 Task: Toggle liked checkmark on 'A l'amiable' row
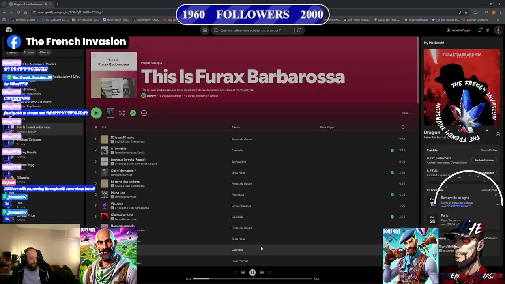(392, 150)
